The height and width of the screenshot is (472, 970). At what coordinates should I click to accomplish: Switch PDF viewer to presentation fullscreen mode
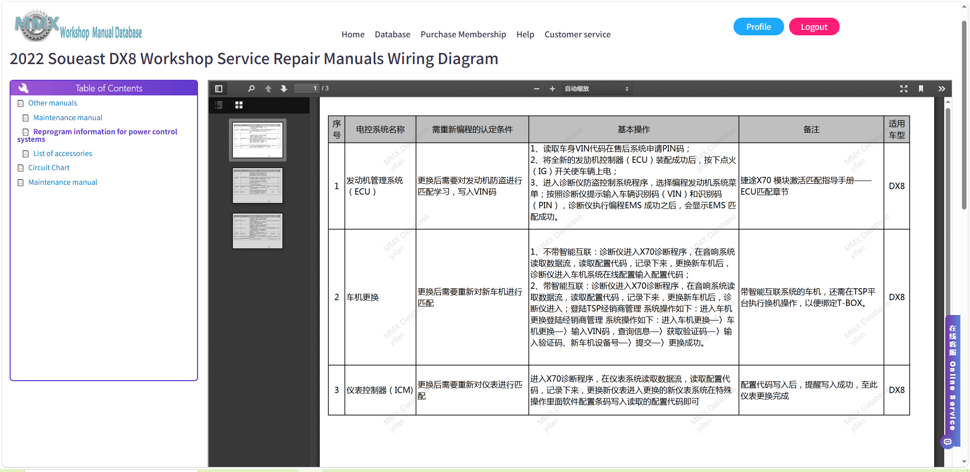click(x=904, y=89)
